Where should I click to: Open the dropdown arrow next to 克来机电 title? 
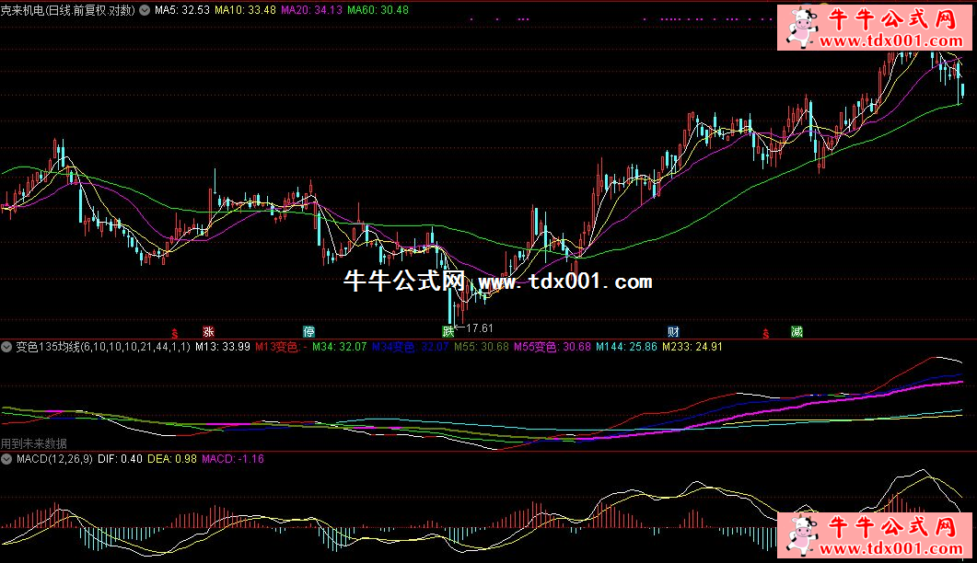(x=145, y=9)
